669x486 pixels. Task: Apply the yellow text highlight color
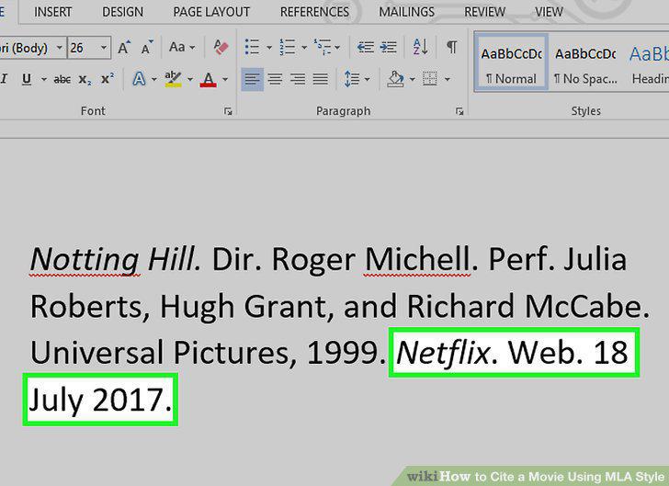pyautogui.click(x=173, y=79)
